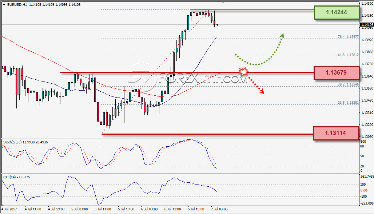Click the chart shift triangle marker at top
This screenshot has height=214, width=374.
point(223,3)
